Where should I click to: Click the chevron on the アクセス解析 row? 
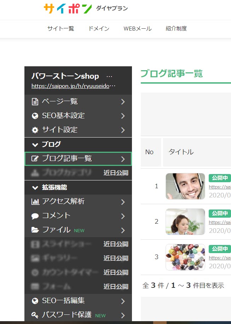click(123, 202)
